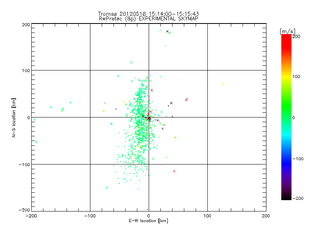313x235 pixels.
Task: Click the x-axis tick label '-100'
Action: pos(90,216)
